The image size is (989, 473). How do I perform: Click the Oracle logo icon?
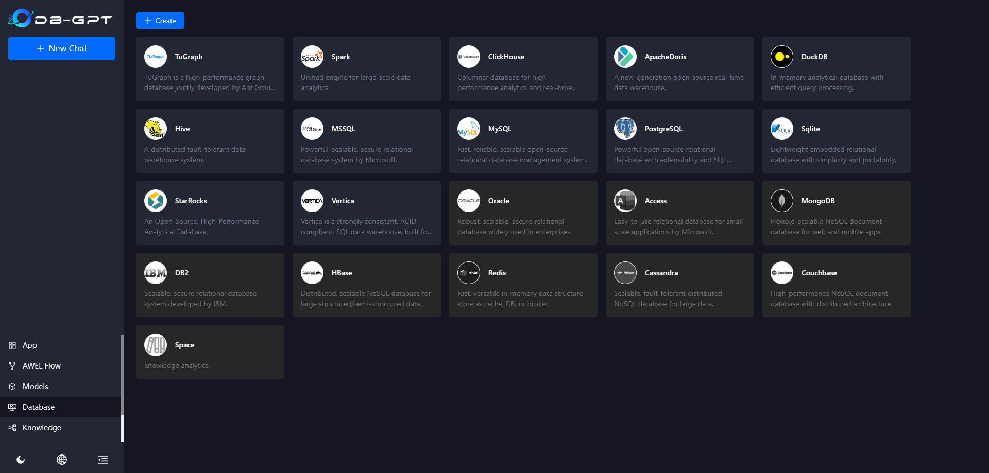pyautogui.click(x=469, y=201)
